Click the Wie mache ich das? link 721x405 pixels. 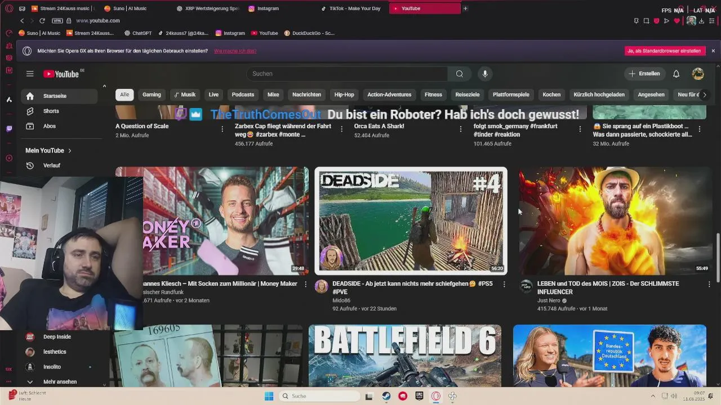pos(235,51)
